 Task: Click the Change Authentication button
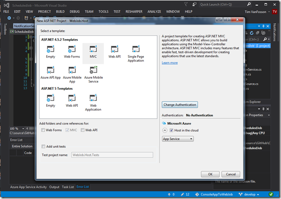pos(180,105)
